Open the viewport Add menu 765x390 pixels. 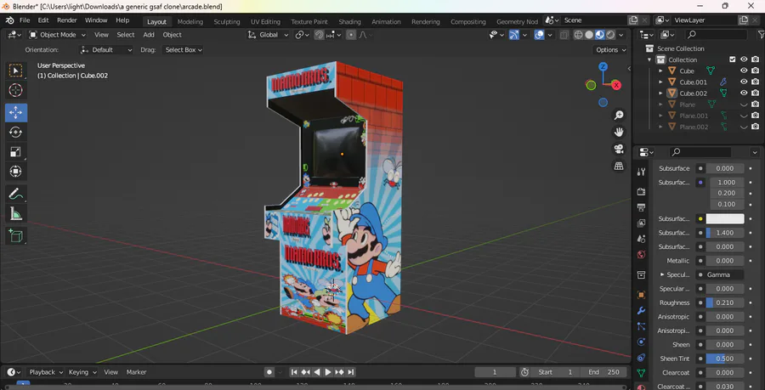point(149,35)
